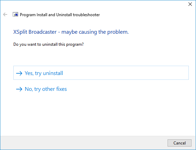Click the blue XSplit Broadcaster heading
The width and height of the screenshot is (196, 150).
point(71,32)
